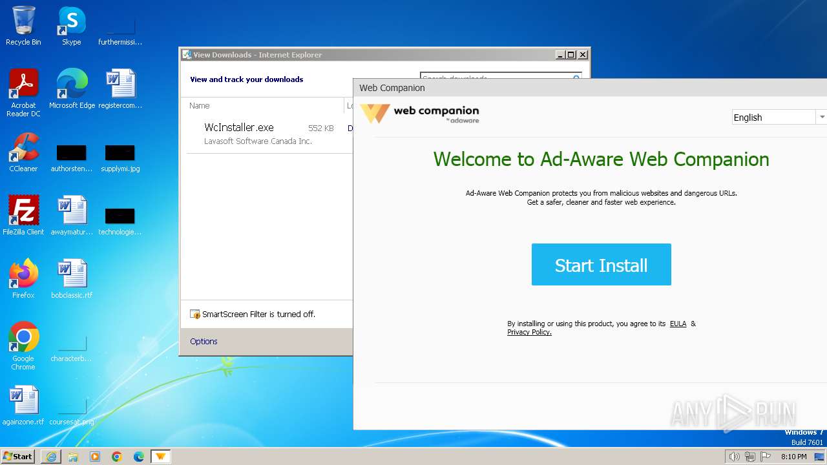Screen dimensions: 827x465
Task: Open Options in View Downloads window
Action: tap(204, 341)
